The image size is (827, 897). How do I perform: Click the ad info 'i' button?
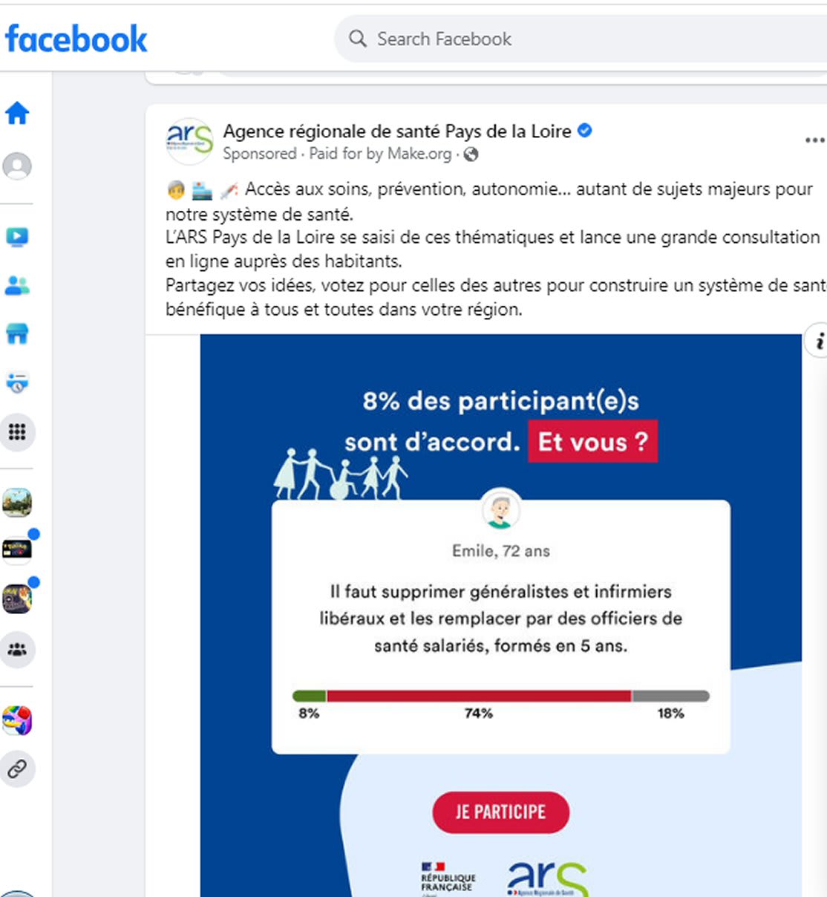(x=818, y=342)
